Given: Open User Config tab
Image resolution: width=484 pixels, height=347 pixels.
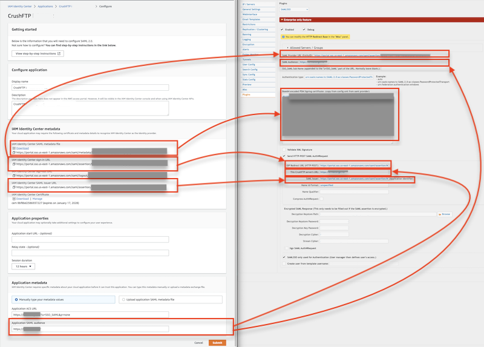Looking at the screenshot, I should tap(258, 65).
